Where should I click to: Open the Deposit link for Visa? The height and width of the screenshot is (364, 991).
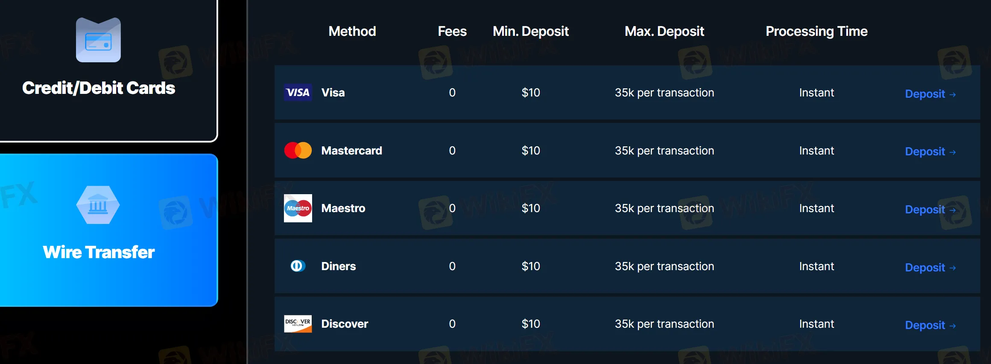pos(925,94)
